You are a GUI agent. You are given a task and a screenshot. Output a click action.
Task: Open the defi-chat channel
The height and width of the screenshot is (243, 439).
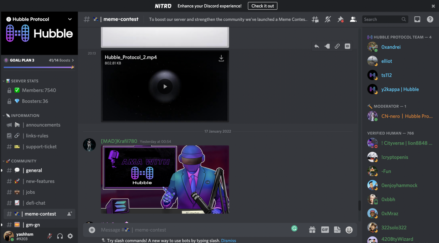39,203
